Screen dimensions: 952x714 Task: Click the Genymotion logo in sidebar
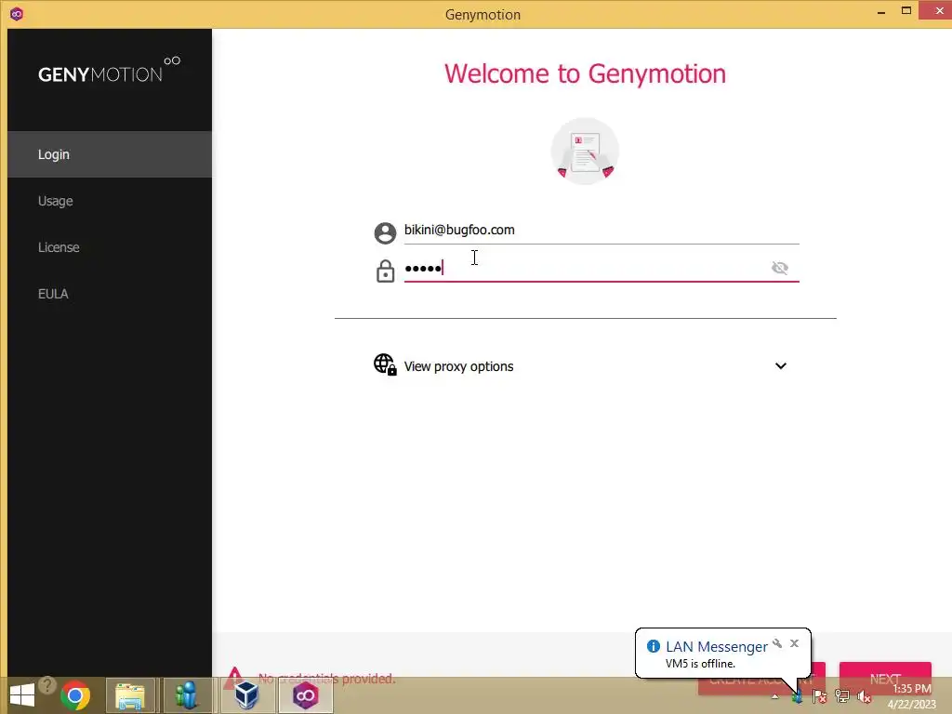pos(110,71)
